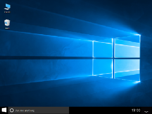Open the Windows Start menu

pyautogui.click(x=4, y=110)
